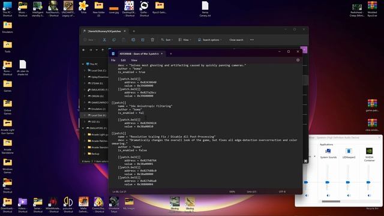Screen dimensions: 384x216
Task: Open the Emulators desktop folder
Action: (x=7, y=27)
